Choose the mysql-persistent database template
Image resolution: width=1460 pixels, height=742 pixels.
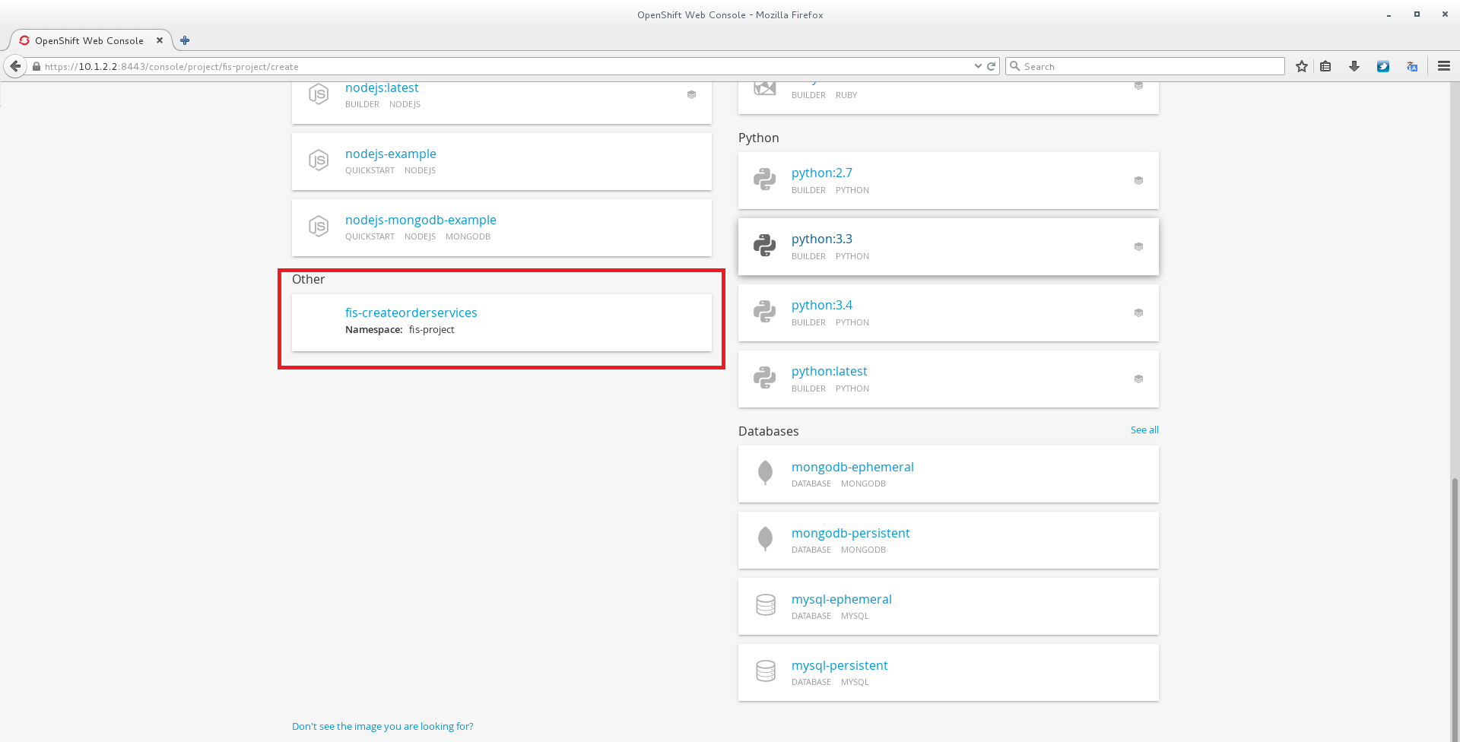tap(839, 665)
